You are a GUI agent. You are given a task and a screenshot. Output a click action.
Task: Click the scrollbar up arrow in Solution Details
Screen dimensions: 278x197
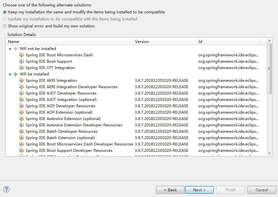coord(269,41)
